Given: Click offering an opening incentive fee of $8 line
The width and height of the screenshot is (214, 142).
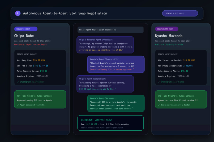Looking at the screenshot, I should pos(101,50).
